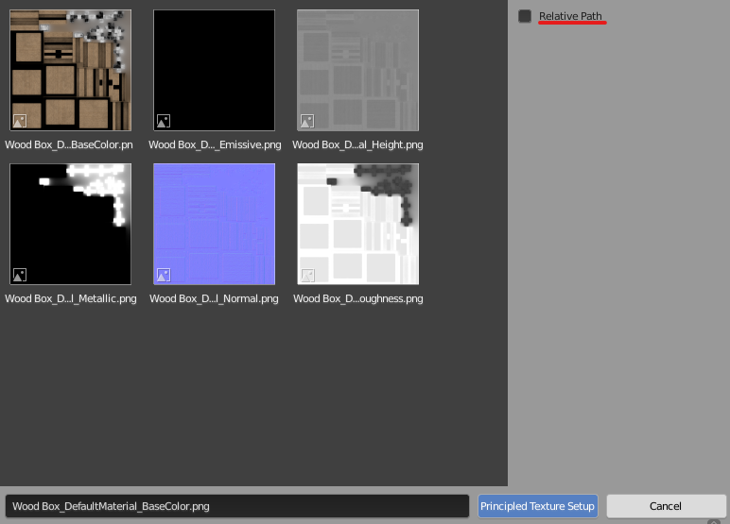The width and height of the screenshot is (730, 524).
Task: Click the 'Wood Box_D...al_Height.png' file name label
Action: [x=357, y=144]
